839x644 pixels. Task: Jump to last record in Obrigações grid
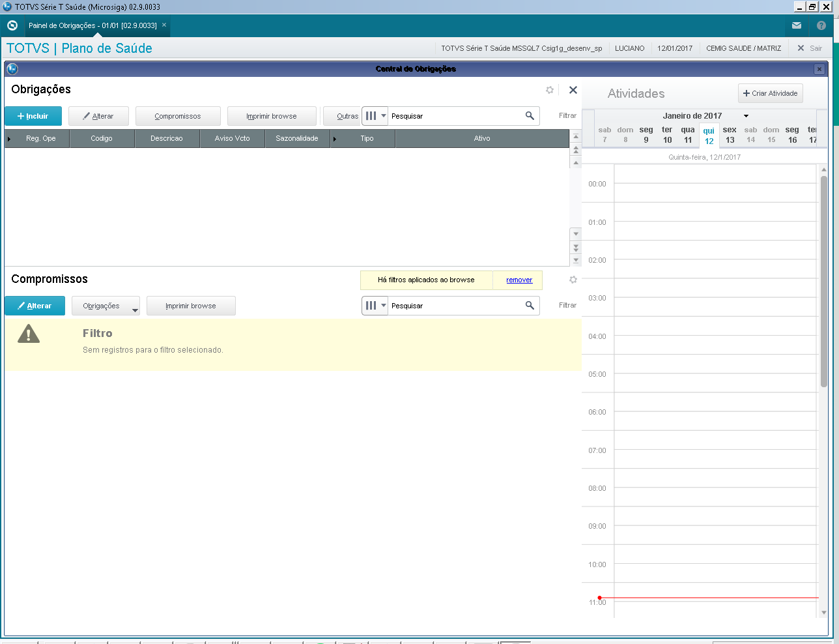pos(576,260)
